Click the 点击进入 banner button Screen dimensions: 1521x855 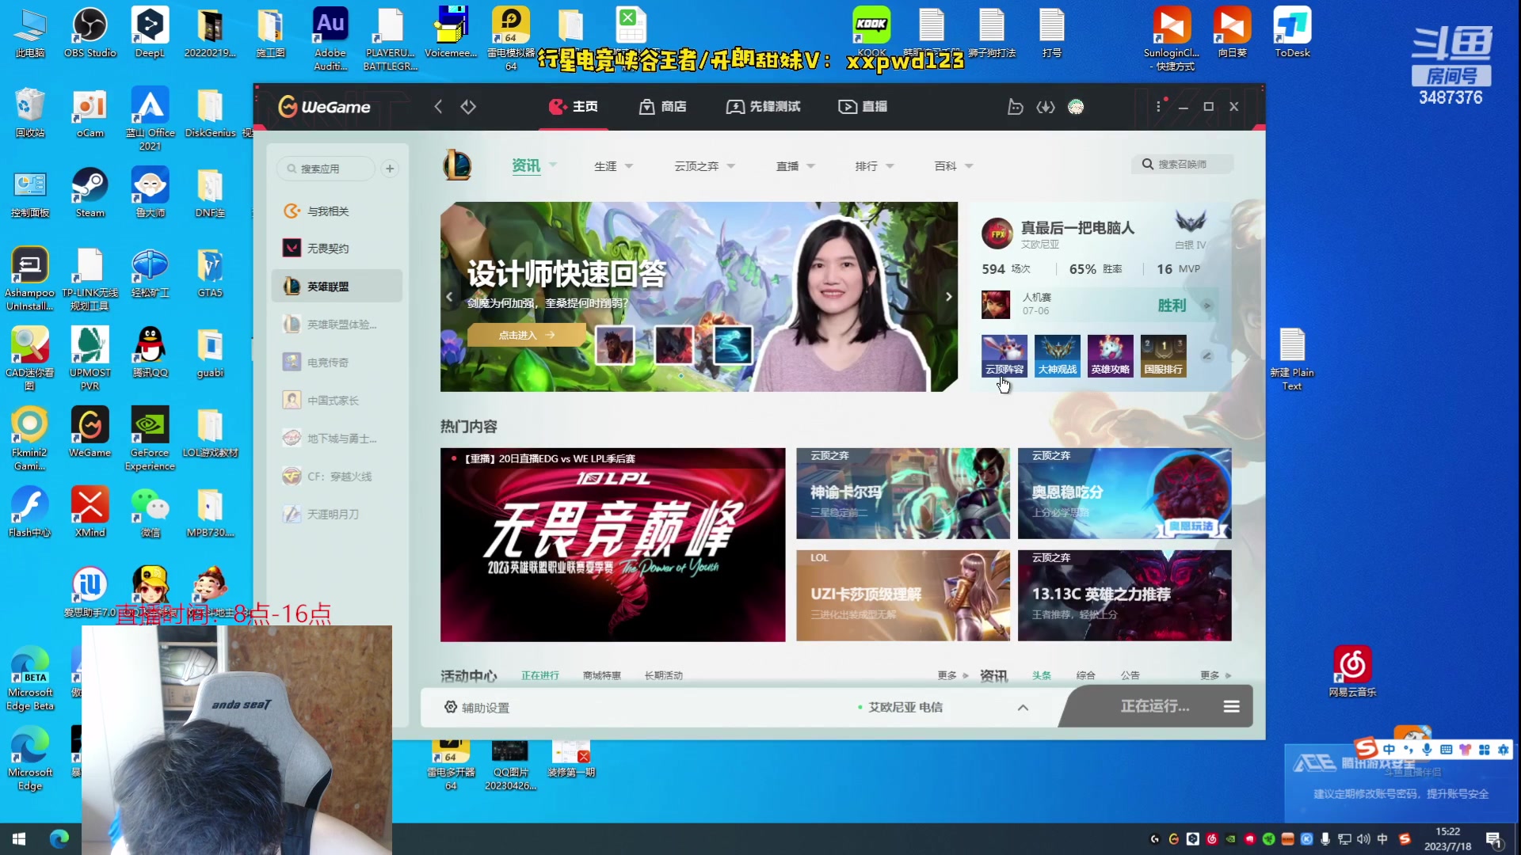[x=527, y=335]
